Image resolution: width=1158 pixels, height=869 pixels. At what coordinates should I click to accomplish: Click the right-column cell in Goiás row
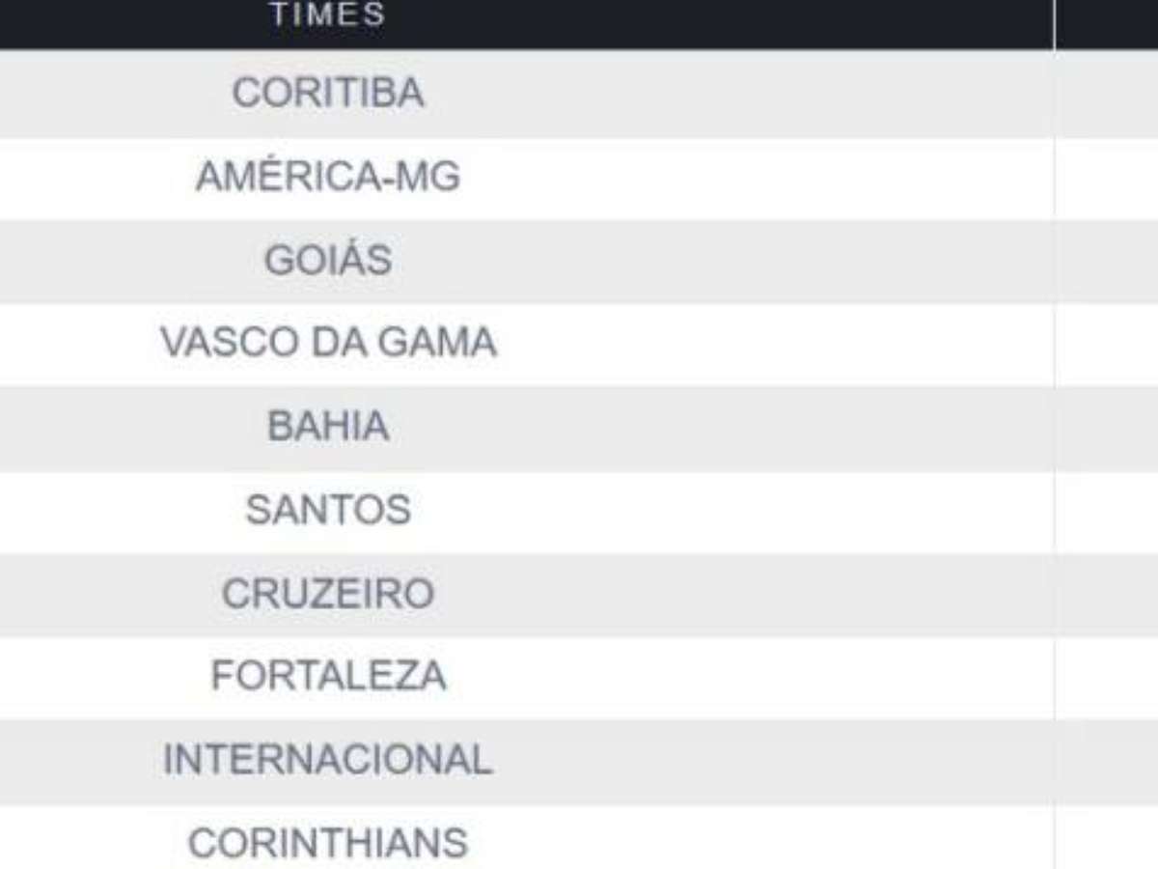pos(1106,261)
